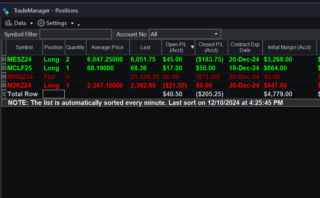320x198 pixels.
Task: Click the Contract Exp Date header
Action: point(245,47)
